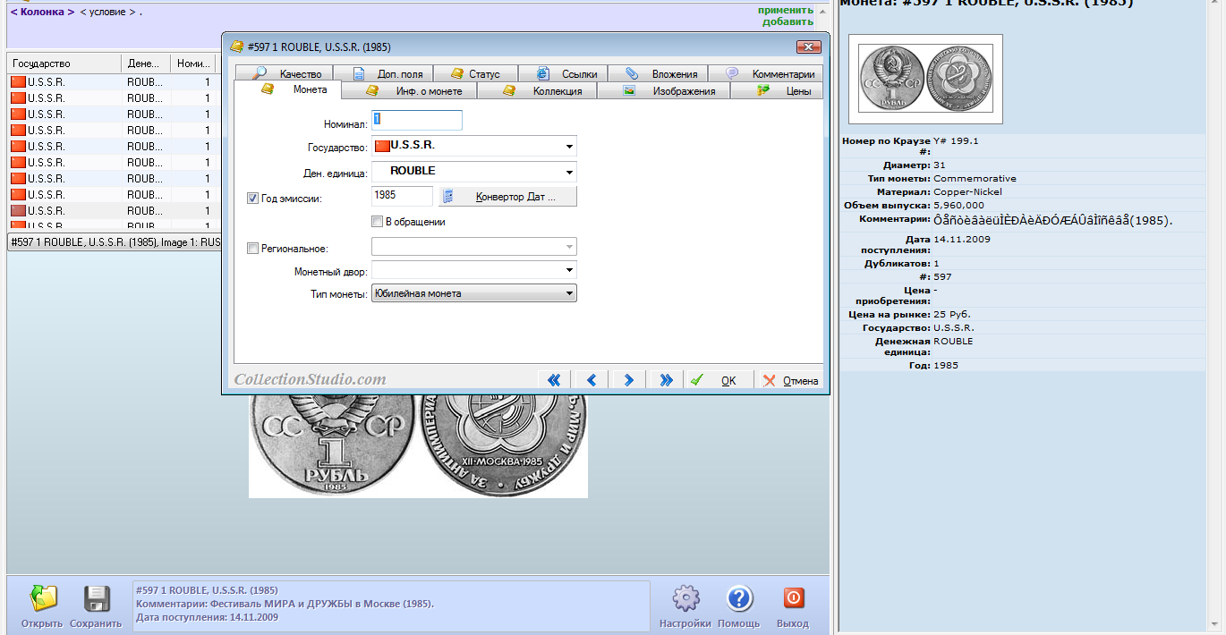Click the market price 25 Руб.

tap(952, 315)
